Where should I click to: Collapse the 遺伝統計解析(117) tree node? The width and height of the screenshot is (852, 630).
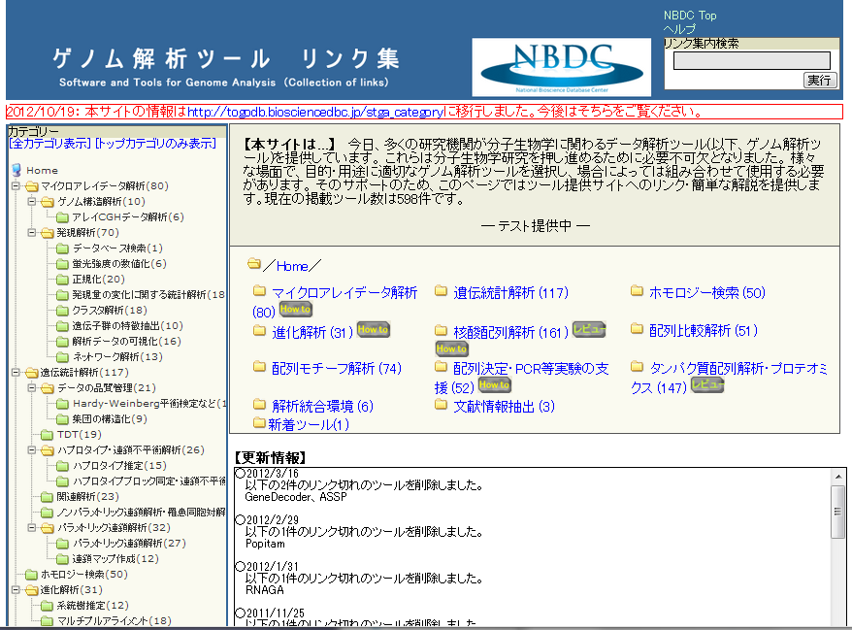(16, 372)
